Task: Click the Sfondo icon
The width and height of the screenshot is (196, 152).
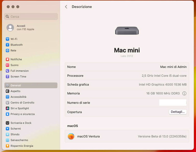Action: [8, 134]
